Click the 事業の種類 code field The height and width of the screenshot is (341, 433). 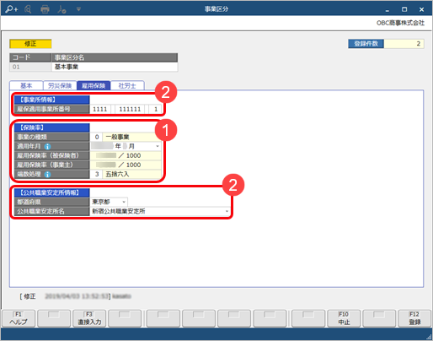click(96, 137)
